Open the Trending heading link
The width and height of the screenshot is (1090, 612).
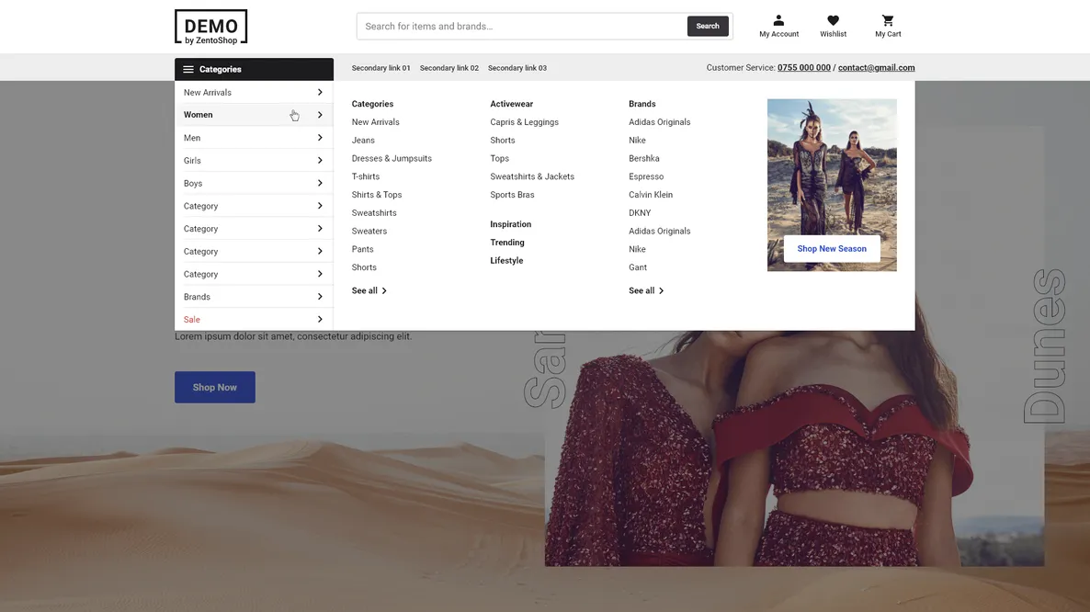(x=506, y=243)
